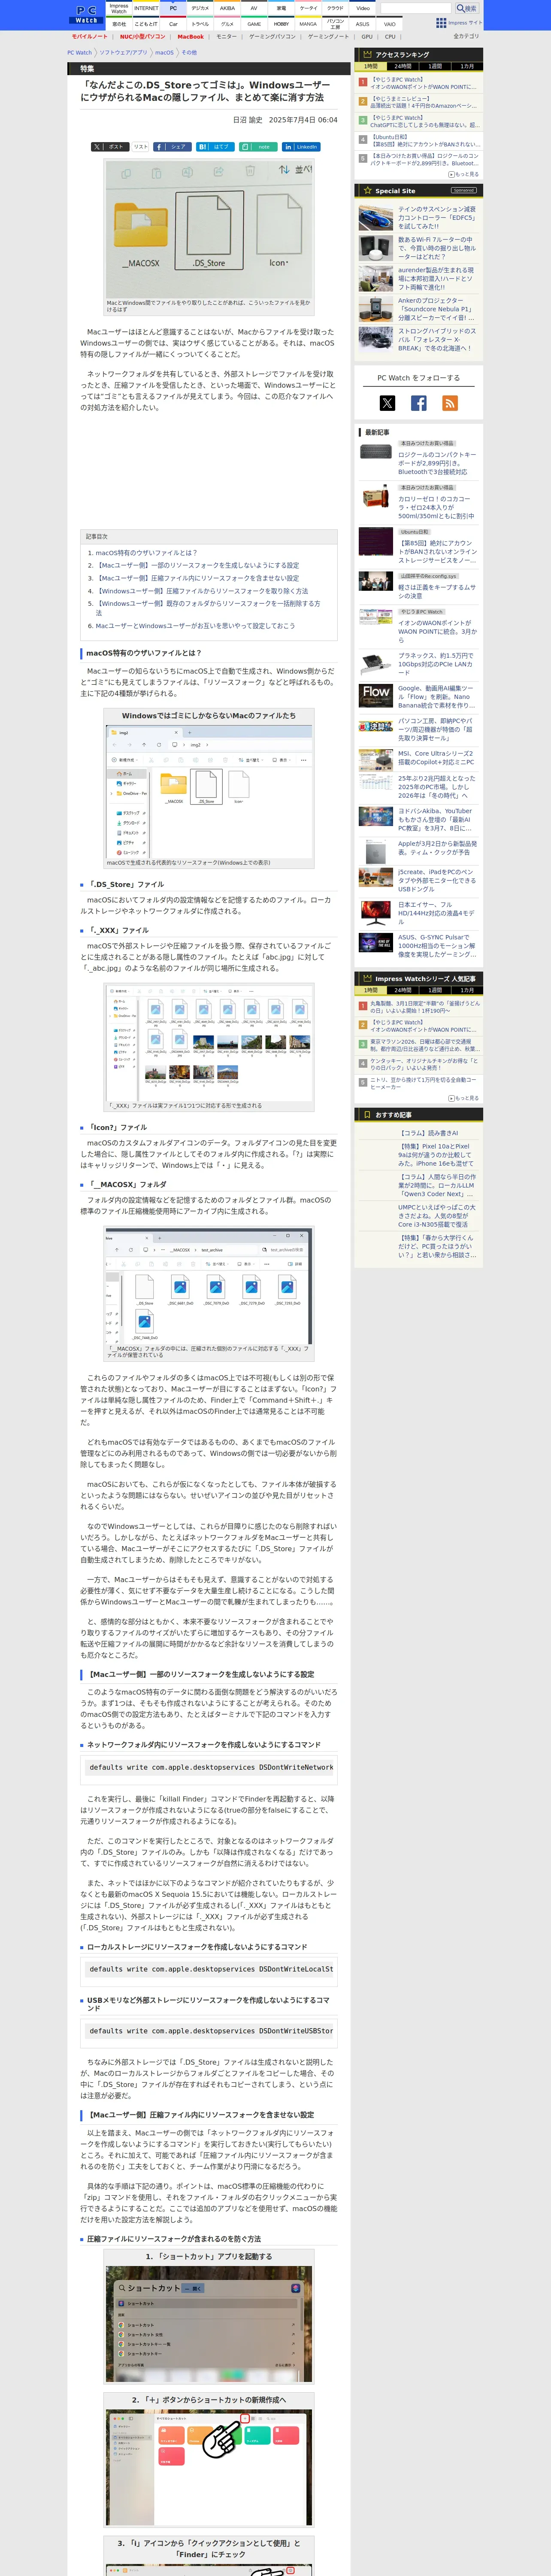Open the ケータイ site tab
Viewport: 551px width, 2576px height.
308,8
